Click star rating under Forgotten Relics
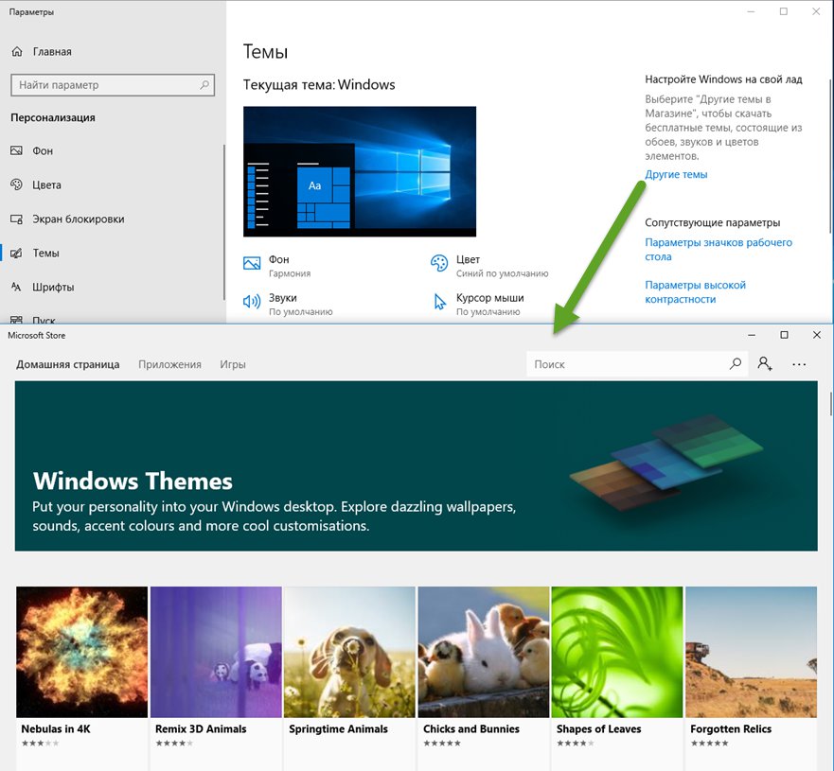The height and width of the screenshot is (771, 834). [710, 743]
